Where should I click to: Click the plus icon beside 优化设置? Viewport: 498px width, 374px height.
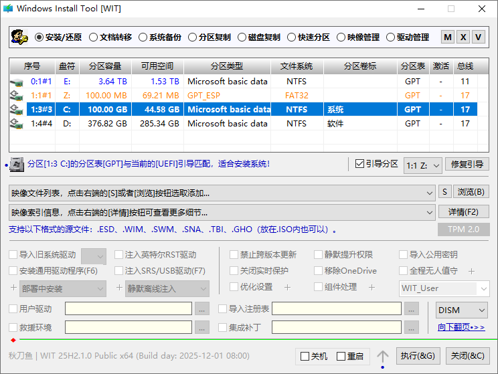pos(287,287)
